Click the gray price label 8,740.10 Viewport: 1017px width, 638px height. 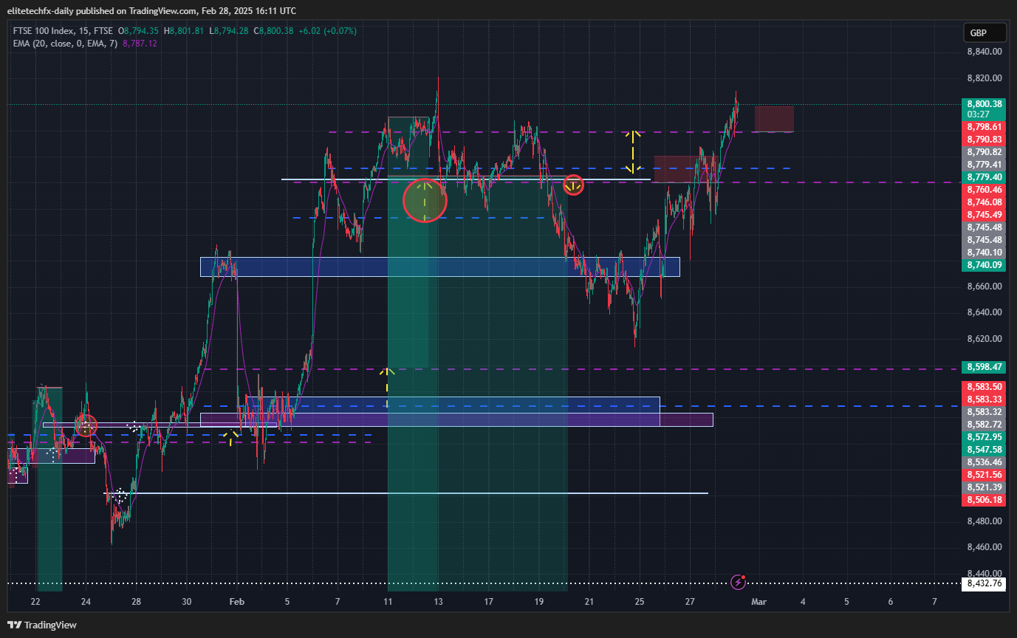[x=984, y=253]
